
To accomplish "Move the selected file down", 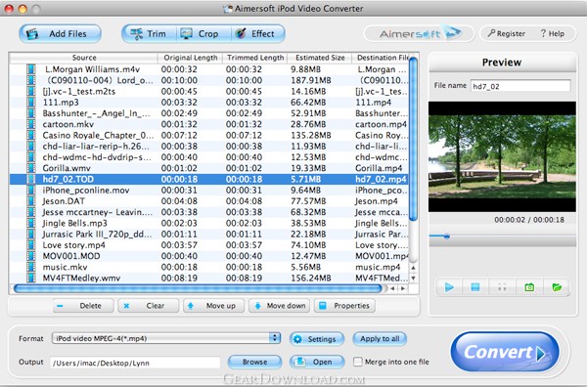I will tap(279, 306).
